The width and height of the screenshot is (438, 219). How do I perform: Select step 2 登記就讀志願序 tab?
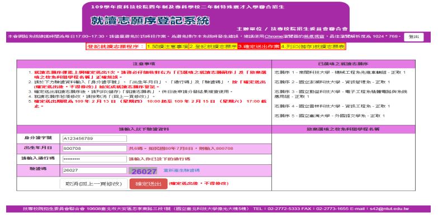coord(213,46)
